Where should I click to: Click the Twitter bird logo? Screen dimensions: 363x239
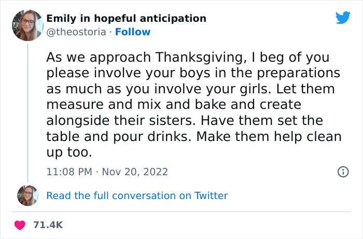tap(343, 18)
